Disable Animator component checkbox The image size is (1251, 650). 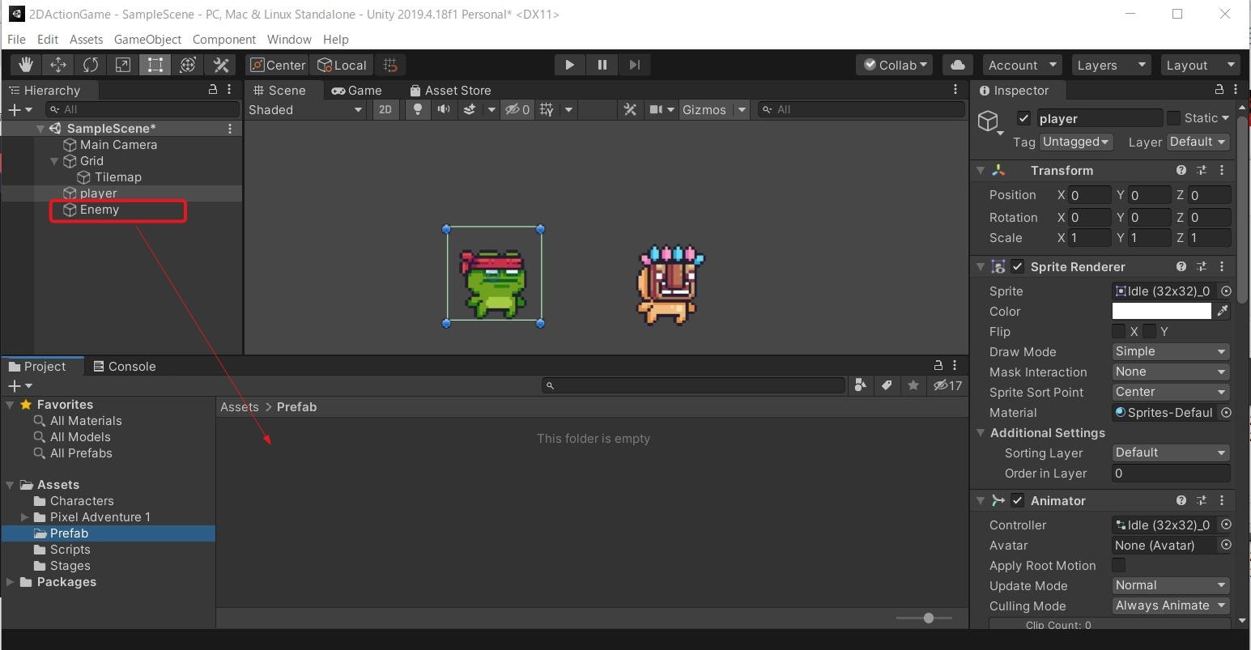(1018, 500)
